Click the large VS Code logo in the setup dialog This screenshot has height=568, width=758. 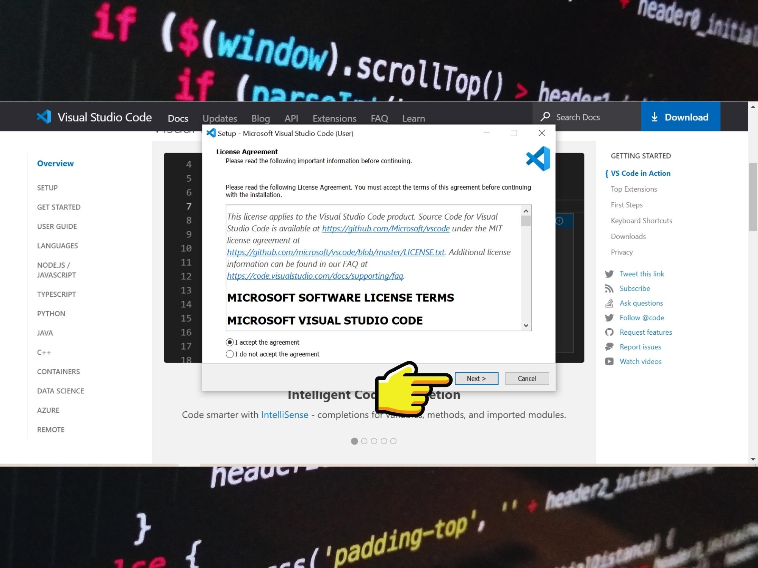pyautogui.click(x=538, y=159)
